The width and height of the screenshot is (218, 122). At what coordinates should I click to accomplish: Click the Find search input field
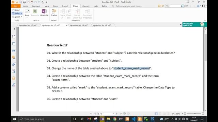173,6
